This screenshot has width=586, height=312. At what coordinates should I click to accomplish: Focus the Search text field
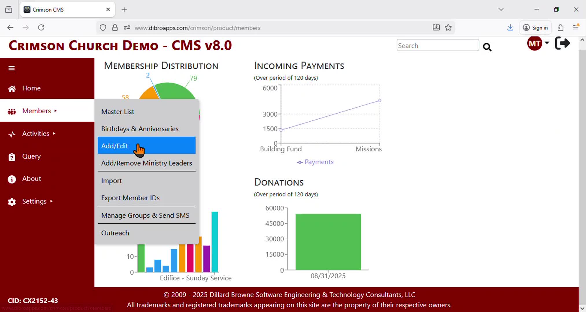coord(437,46)
